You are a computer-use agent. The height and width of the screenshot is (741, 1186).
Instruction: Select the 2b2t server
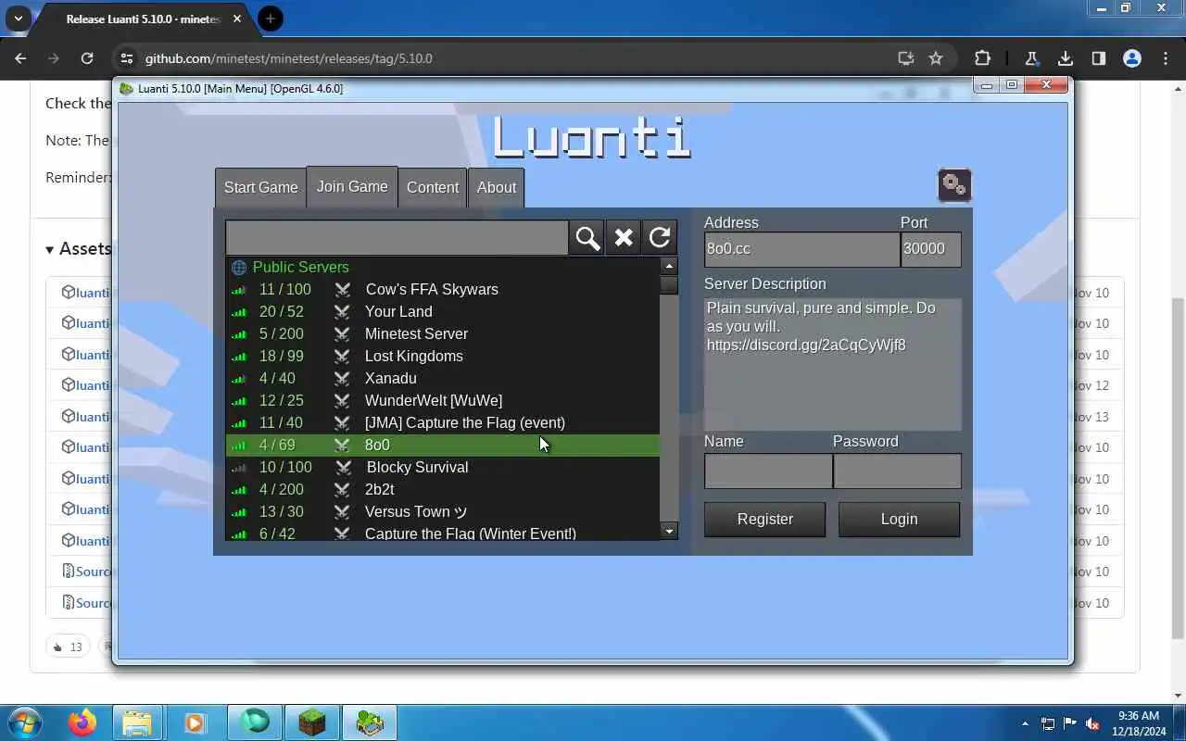[x=443, y=490]
